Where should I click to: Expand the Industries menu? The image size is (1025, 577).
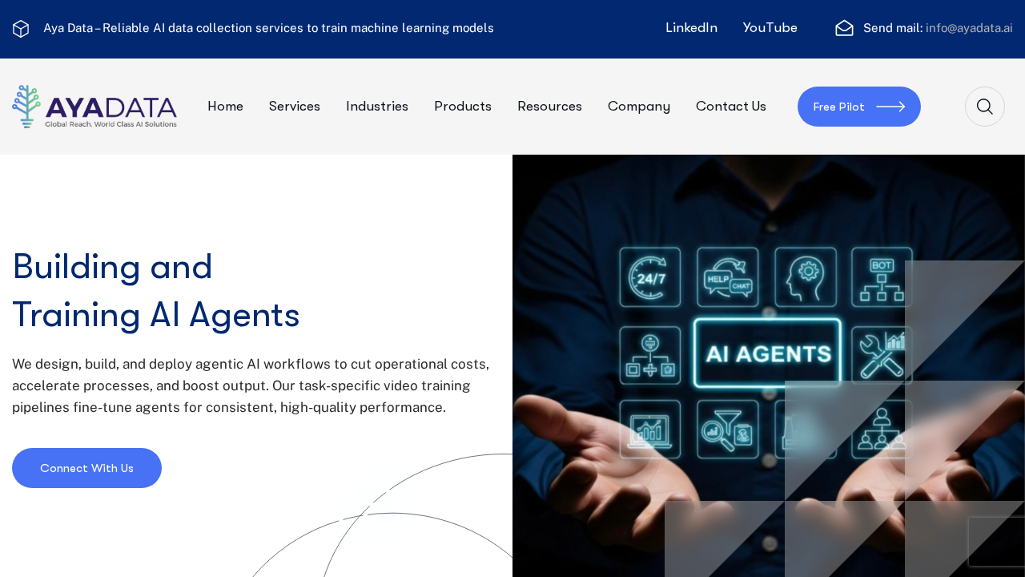pos(376,107)
